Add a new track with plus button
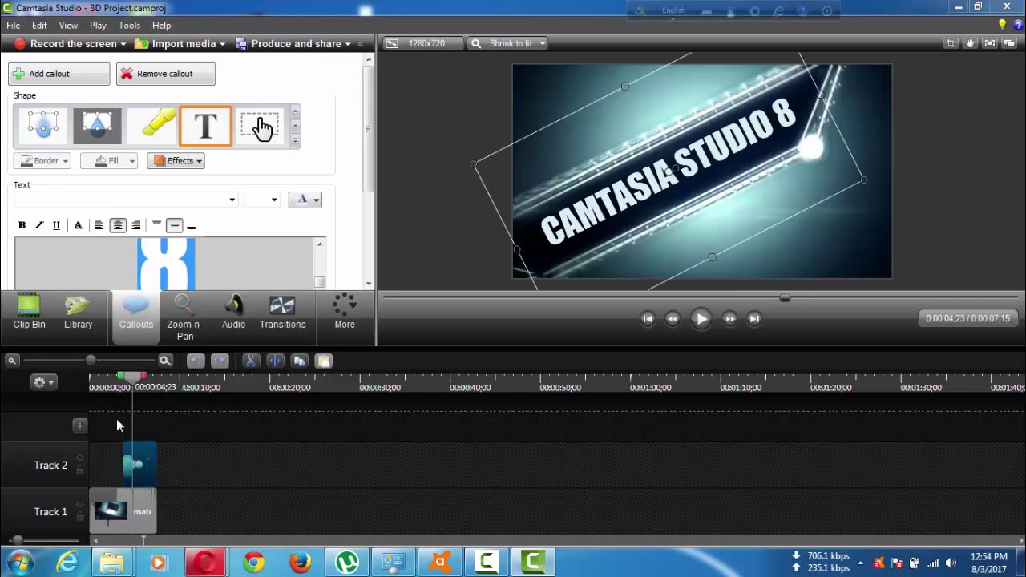Viewport: 1026px width, 577px height. (79, 426)
